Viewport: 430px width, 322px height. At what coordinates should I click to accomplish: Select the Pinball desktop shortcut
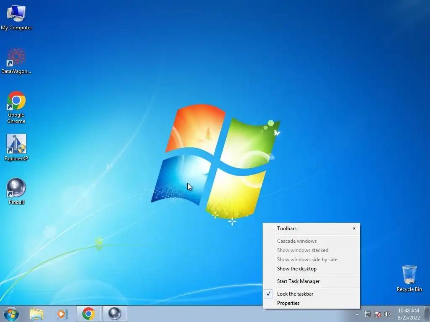tap(16, 191)
